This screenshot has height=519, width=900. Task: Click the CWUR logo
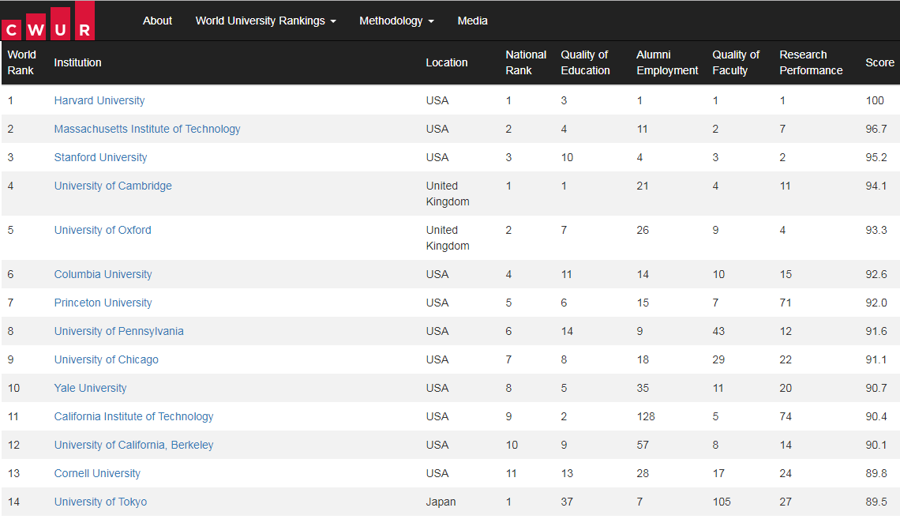(48, 21)
